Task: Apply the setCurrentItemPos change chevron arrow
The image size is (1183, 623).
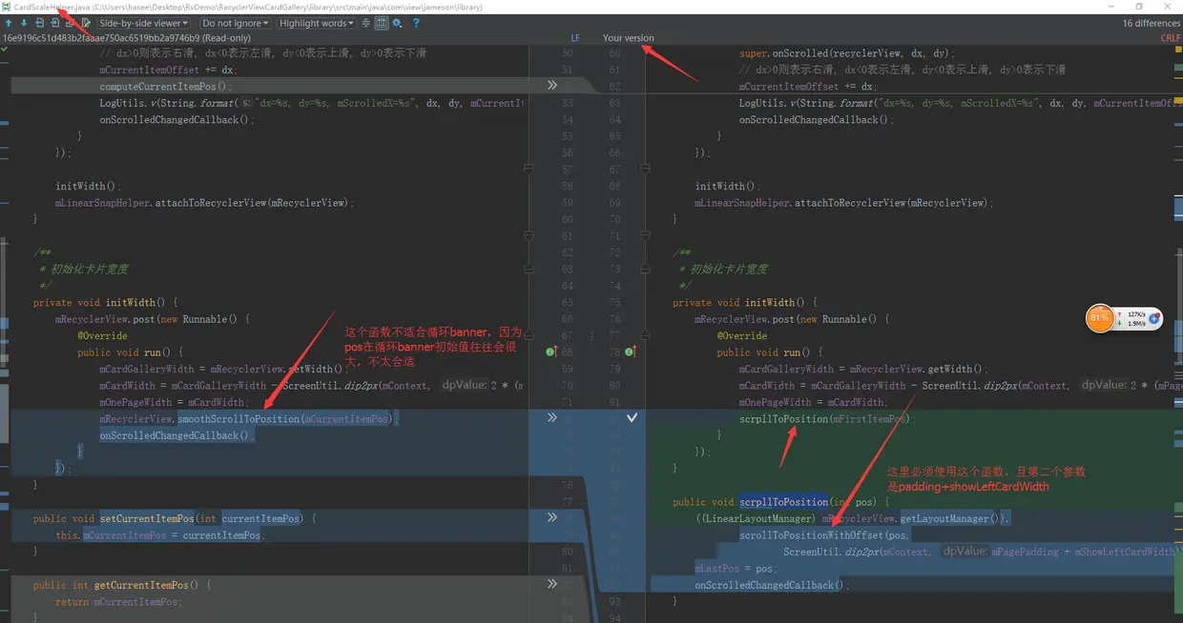Action: 551,518
